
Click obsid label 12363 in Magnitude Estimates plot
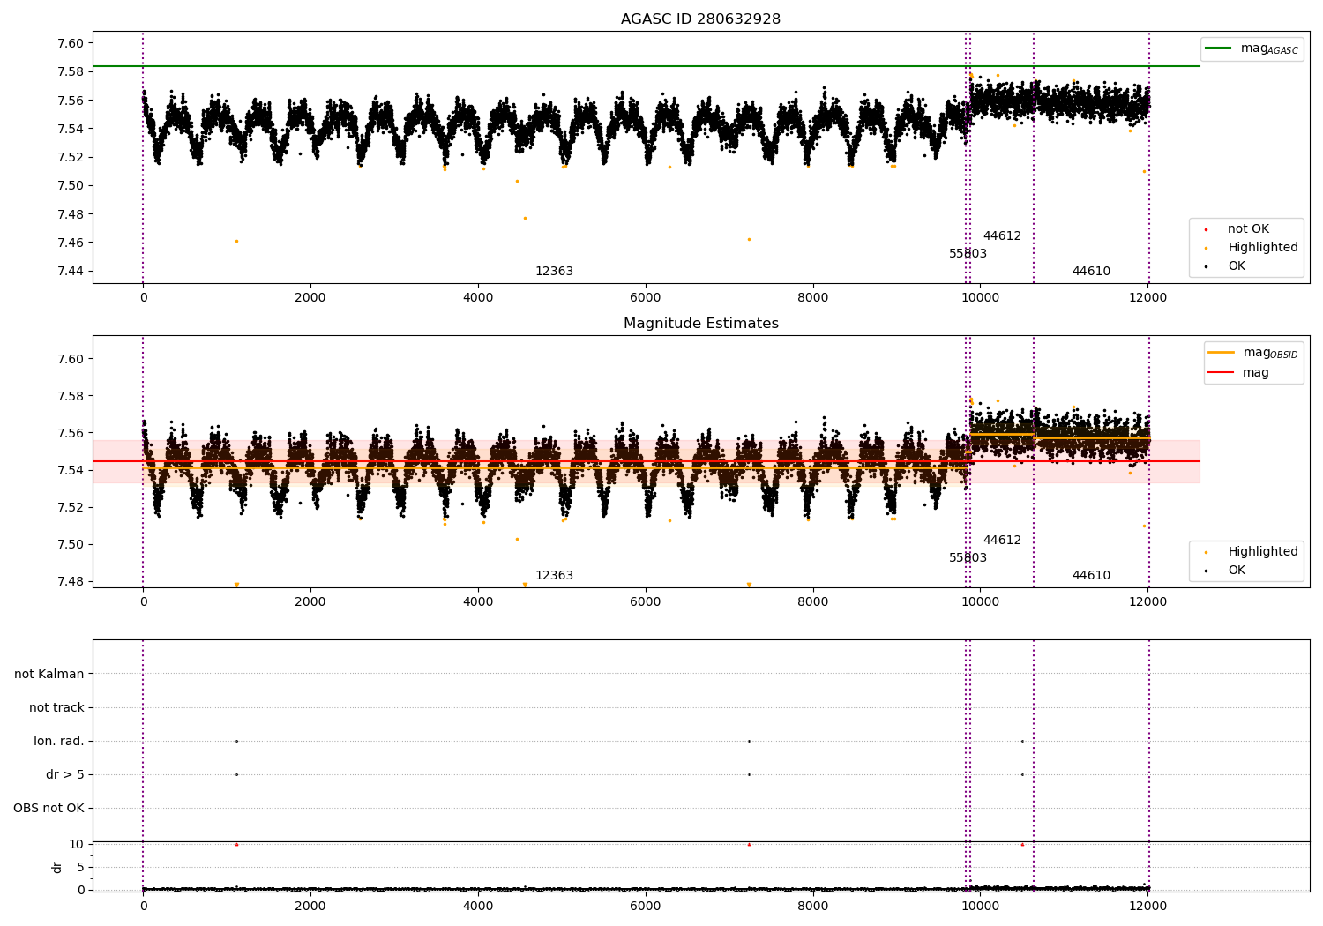pos(554,576)
